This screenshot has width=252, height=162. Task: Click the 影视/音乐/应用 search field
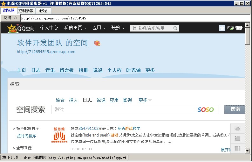pyautogui.click(x=151, y=28)
